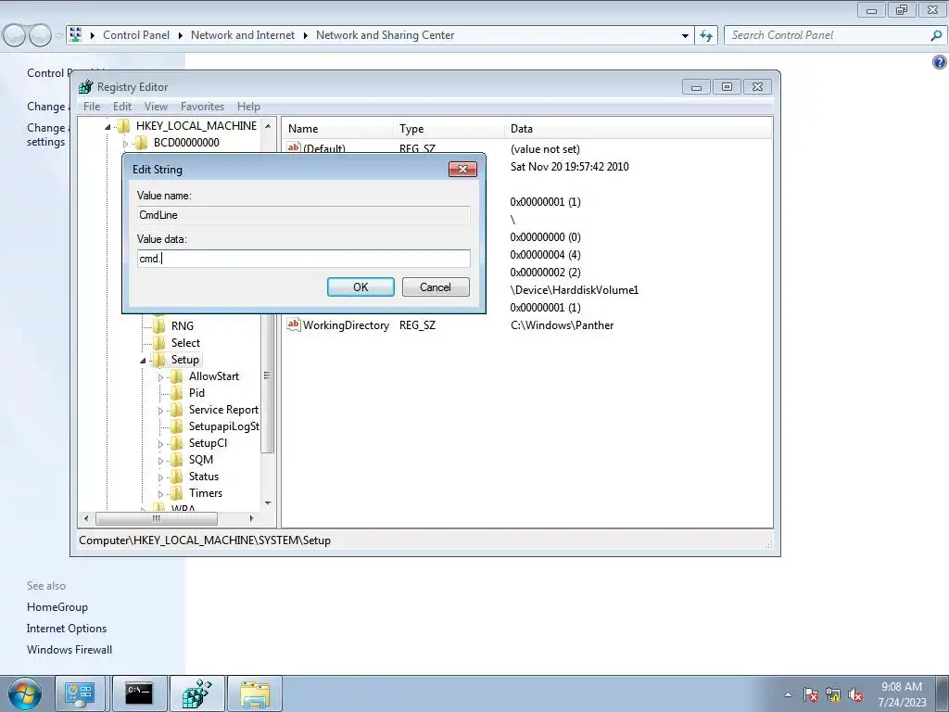Select the Setup key
This screenshot has height=712, width=949.
click(x=184, y=360)
